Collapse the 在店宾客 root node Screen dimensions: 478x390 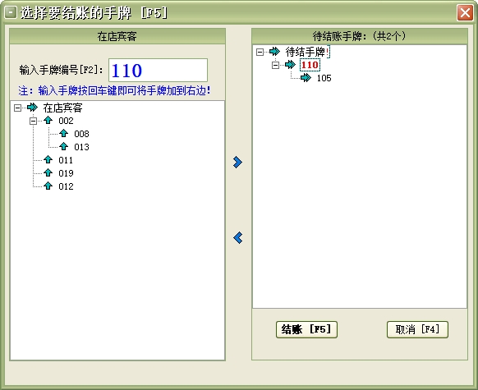pos(18,108)
